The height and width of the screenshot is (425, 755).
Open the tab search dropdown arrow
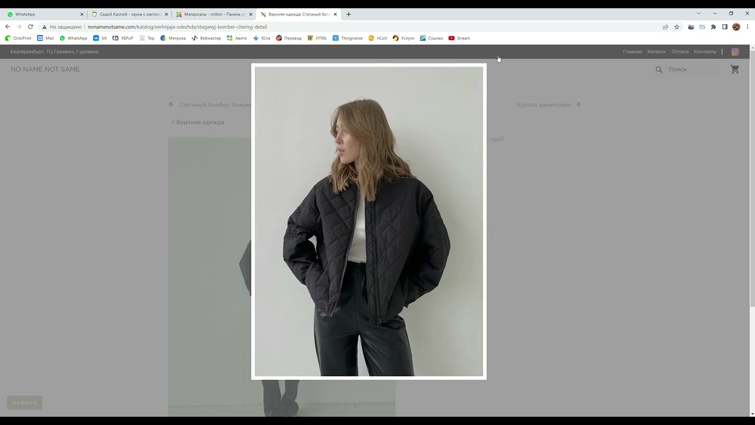pos(698,14)
